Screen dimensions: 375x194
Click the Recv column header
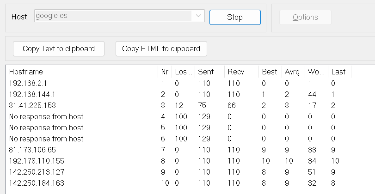(x=236, y=72)
